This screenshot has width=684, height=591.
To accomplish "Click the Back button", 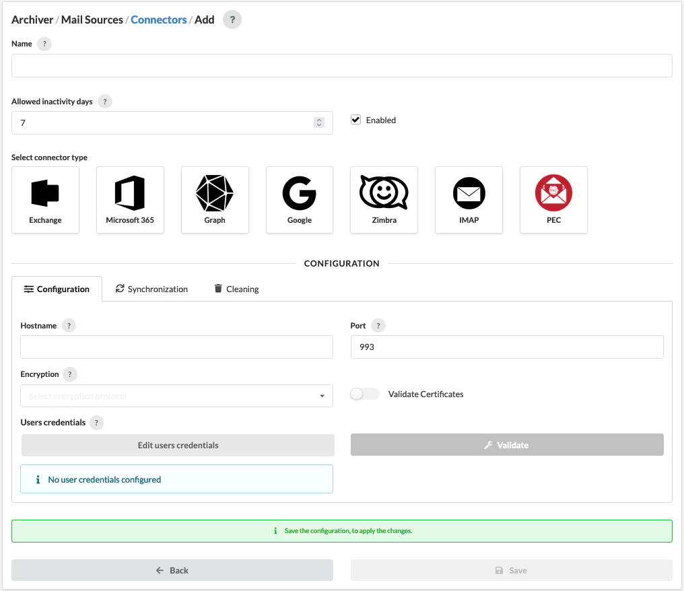I will click(x=172, y=570).
